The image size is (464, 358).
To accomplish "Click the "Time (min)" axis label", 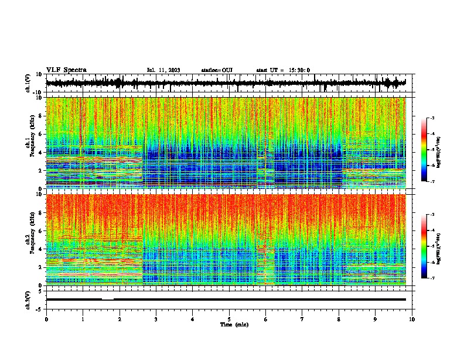I will 234,325.
